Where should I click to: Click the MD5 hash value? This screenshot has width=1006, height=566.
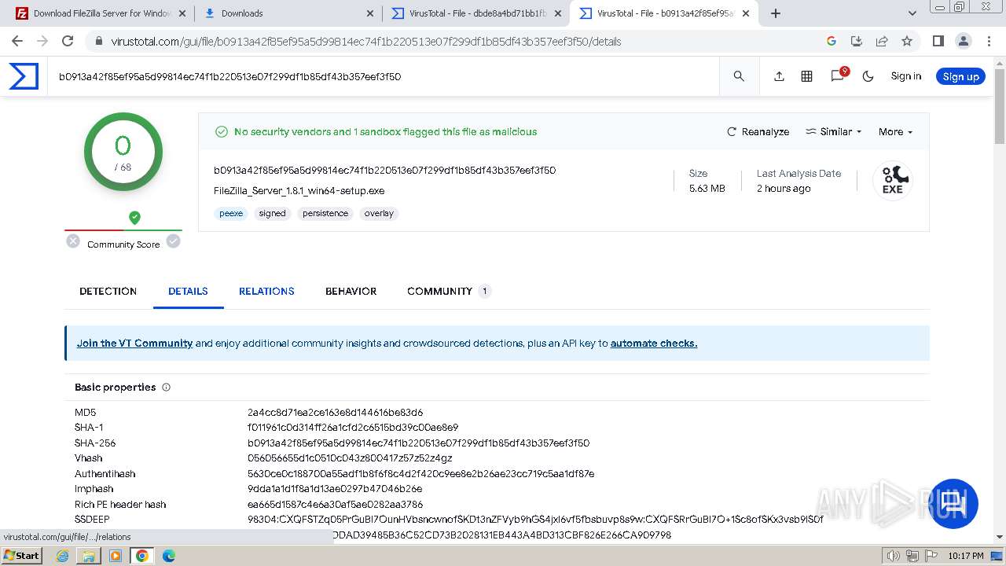coord(335,413)
